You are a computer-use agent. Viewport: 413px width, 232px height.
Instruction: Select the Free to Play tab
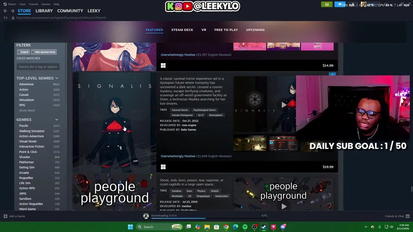click(226, 30)
